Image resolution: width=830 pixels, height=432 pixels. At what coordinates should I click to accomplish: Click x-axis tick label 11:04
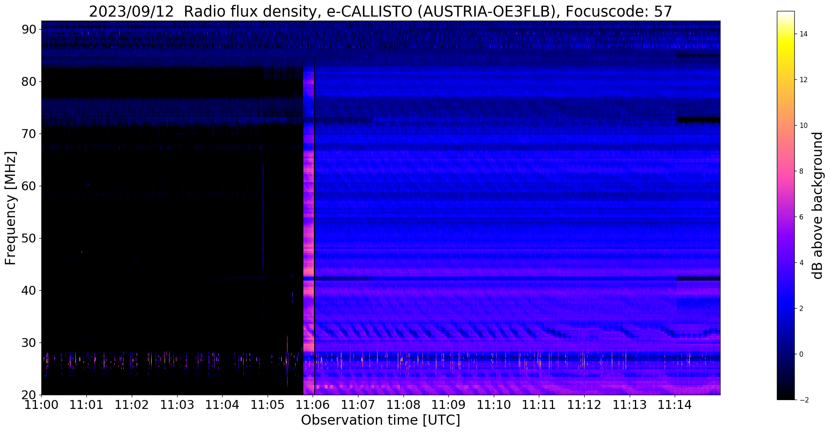coord(222,404)
